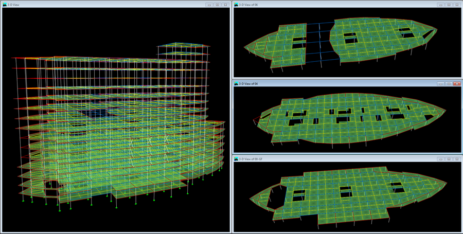Image resolution: width=463 pixels, height=234 pixels.
Task: Close the 3-D View of 06 window
Action: click(457, 5)
